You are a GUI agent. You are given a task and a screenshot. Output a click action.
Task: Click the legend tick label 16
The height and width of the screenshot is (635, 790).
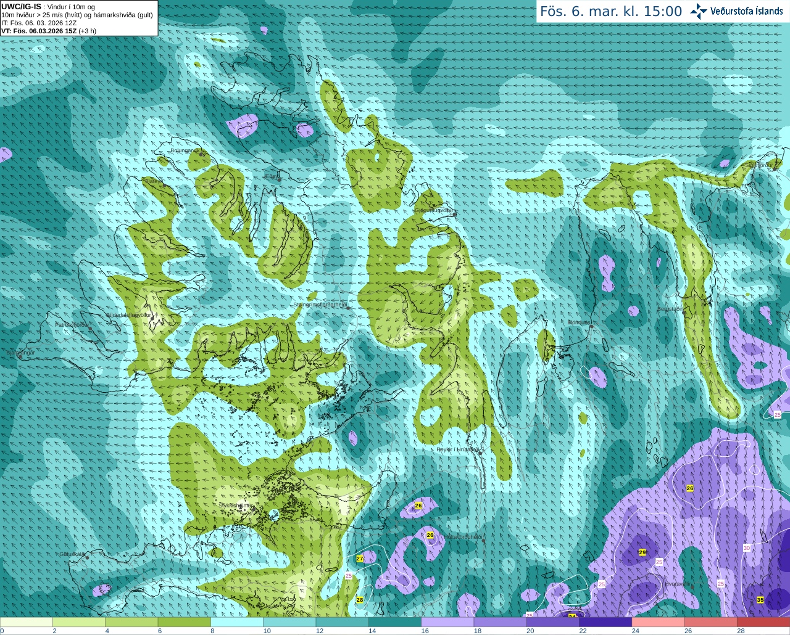click(x=425, y=631)
